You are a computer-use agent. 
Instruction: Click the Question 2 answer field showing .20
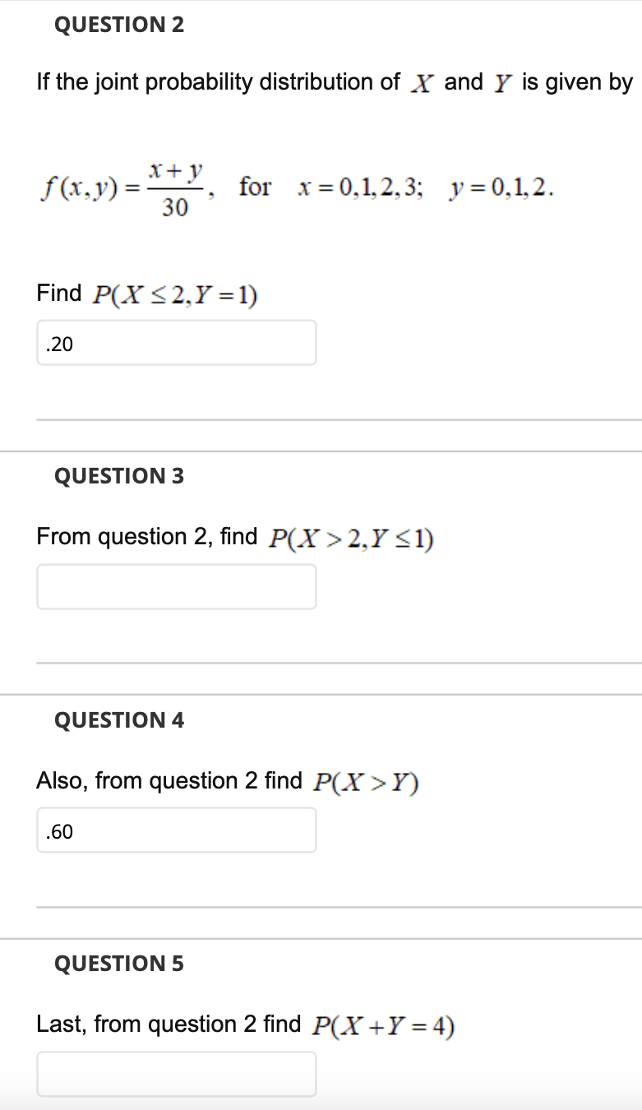coord(177,343)
